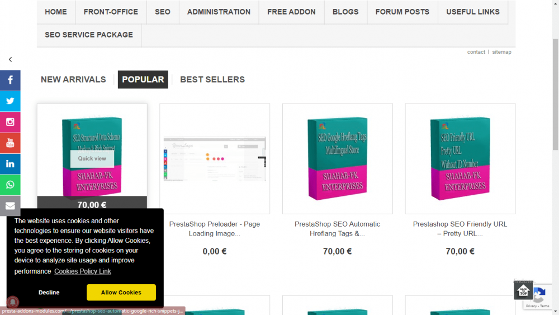Share through the WhatsApp icon
The width and height of the screenshot is (559, 315).
point(10,185)
